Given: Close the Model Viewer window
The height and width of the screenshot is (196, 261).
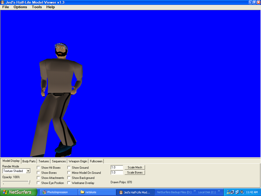Looking at the screenshot, I should tap(259, 2).
